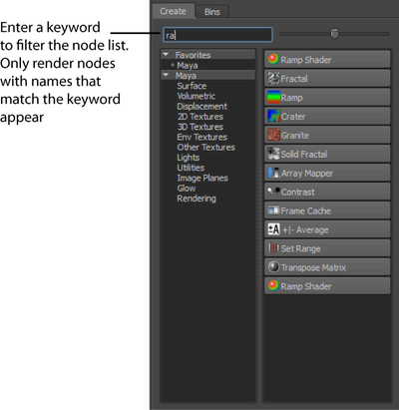
Task: Click the Contrast utility icon
Action: (273, 192)
